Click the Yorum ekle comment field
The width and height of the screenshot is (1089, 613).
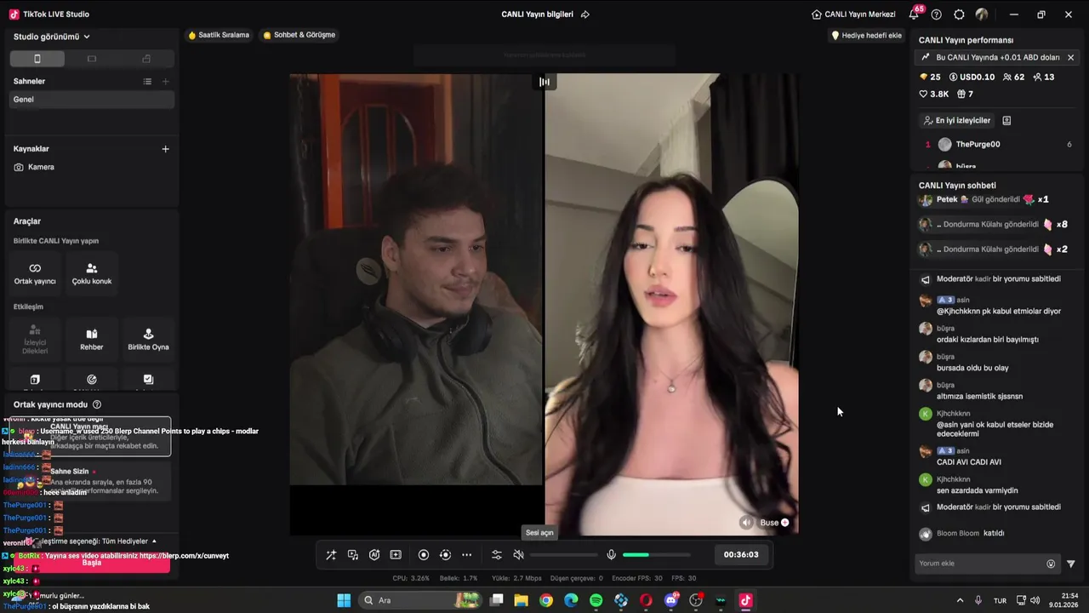point(978,564)
